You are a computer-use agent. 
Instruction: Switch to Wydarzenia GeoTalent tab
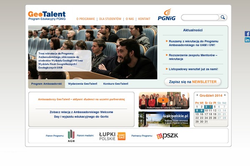(82, 84)
